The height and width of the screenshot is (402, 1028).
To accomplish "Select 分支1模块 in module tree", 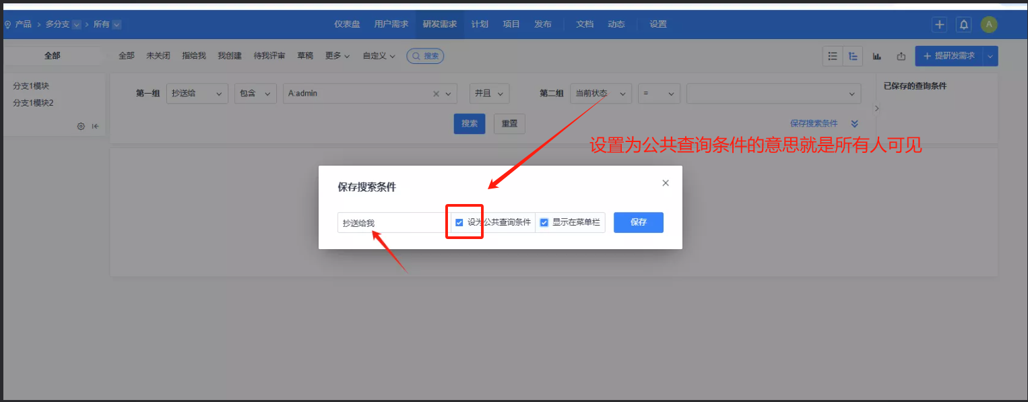I will [x=31, y=86].
